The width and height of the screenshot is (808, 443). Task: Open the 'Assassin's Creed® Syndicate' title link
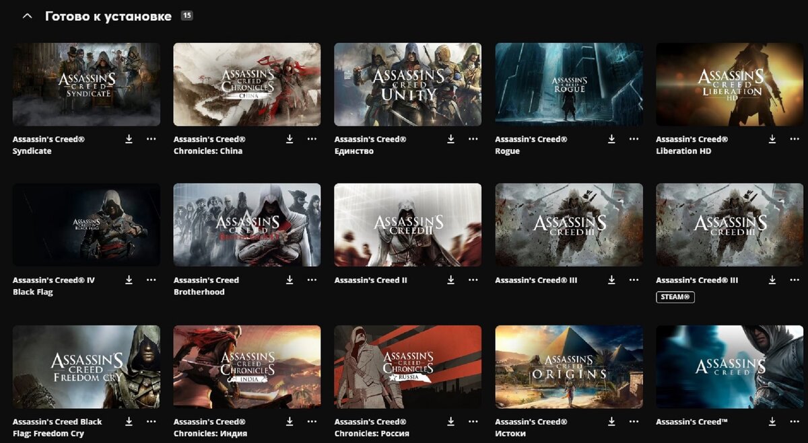point(48,145)
